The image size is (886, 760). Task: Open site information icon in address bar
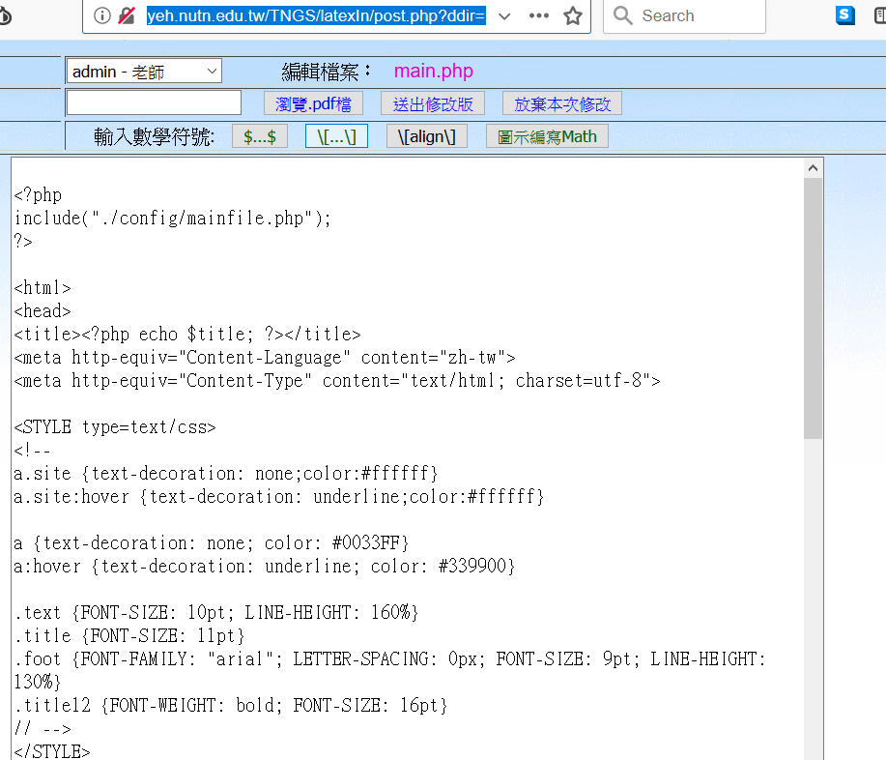pyautogui.click(x=102, y=15)
